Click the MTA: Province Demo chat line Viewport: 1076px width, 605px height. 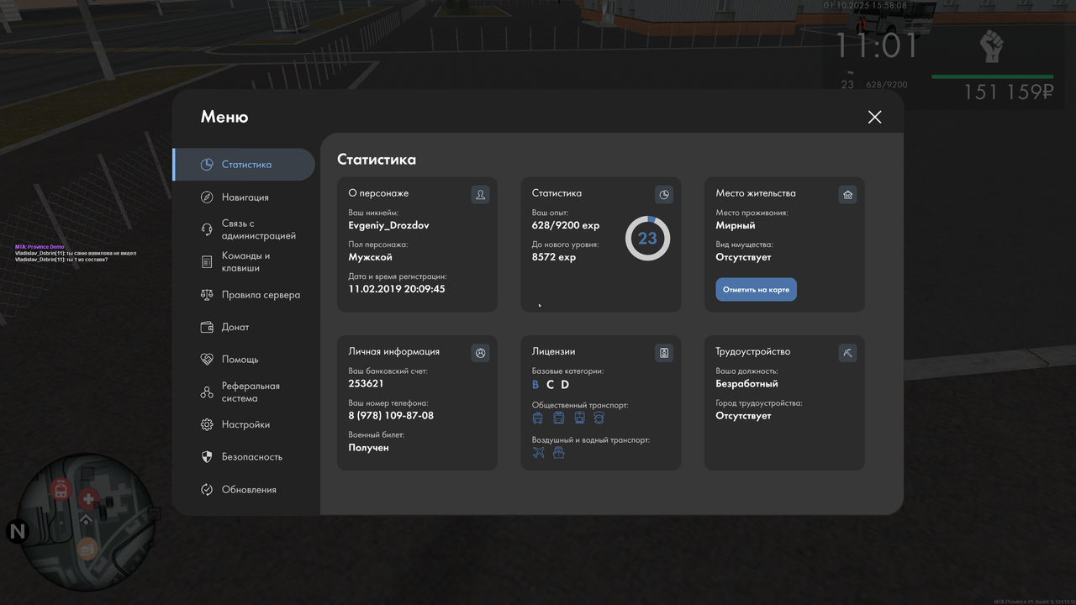tap(40, 247)
